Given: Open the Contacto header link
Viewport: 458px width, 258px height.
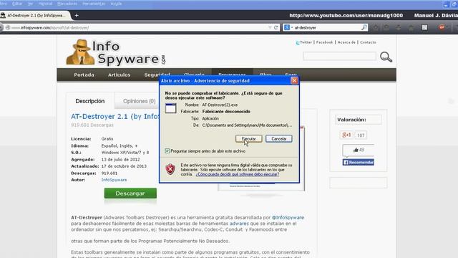Looking at the screenshot, I should click(368, 42).
